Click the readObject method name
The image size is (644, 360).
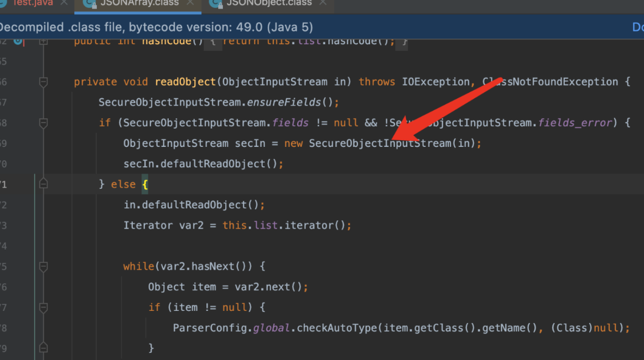pyautogui.click(x=185, y=82)
